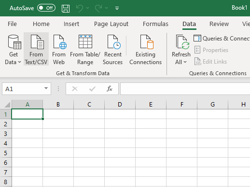
Task: Click the active cell A1
Action: coord(27,114)
